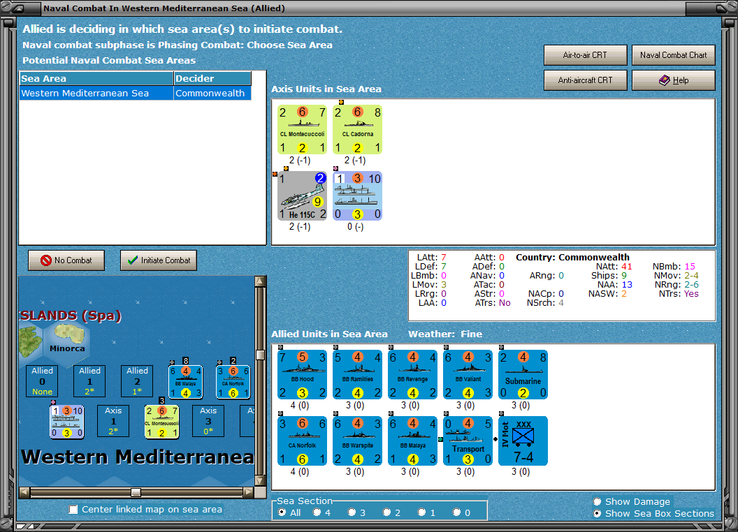Click the map scroll right arrow
The width and height of the screenshot is (738, 532).
tap(248, 492)
